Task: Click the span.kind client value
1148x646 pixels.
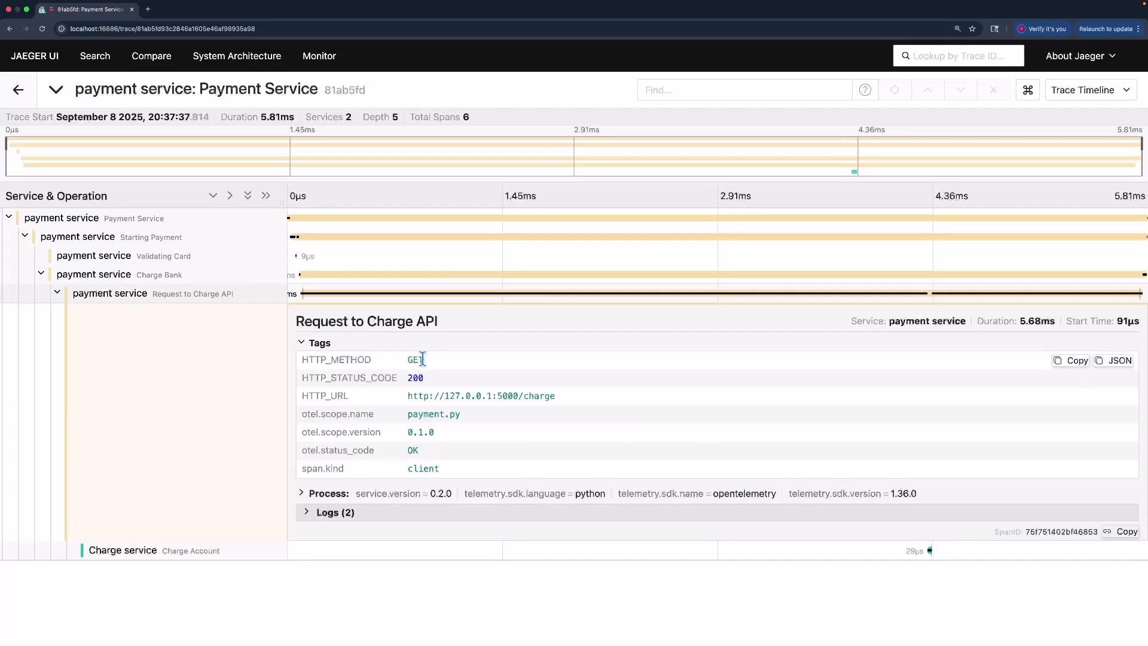Action: (423, 469)
